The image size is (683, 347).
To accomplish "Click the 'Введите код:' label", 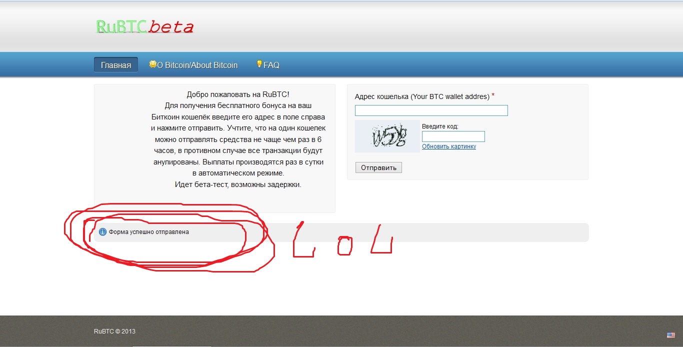I will pyautogui.click(x=440, y=126).
